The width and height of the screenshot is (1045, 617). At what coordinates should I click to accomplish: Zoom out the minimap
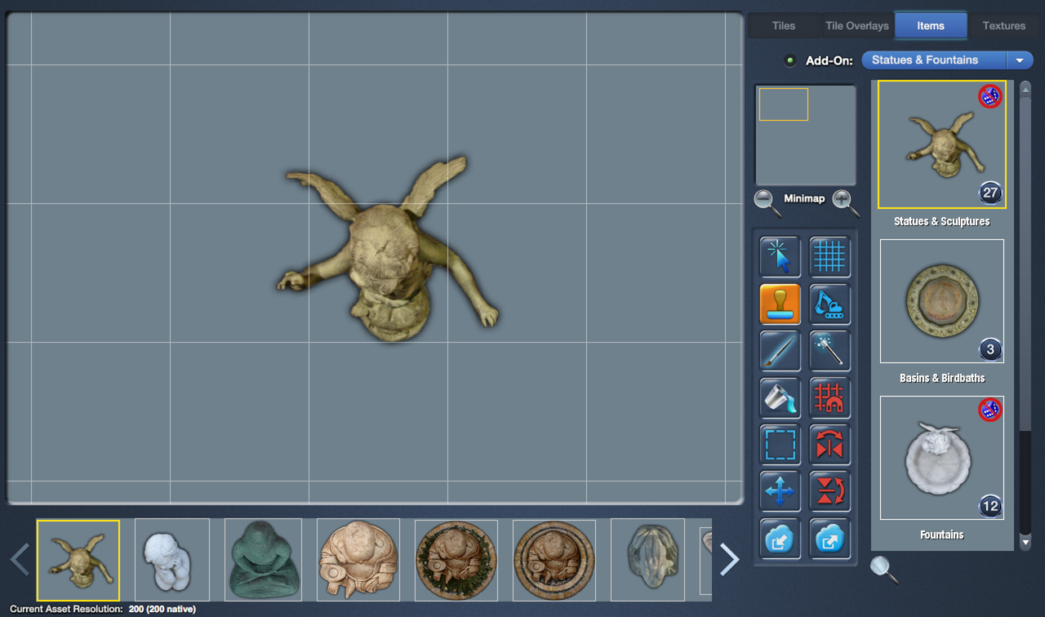pyautogui.click(x=767, y=202)
